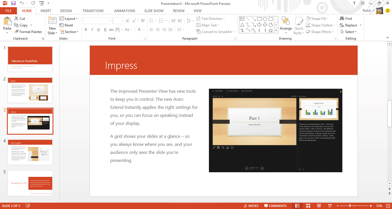Click Convert to SmartArt

coord(215,32)
